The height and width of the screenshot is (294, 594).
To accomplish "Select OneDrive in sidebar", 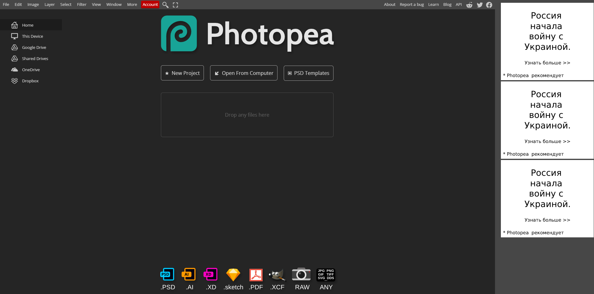I will click(x=31, y=70).
